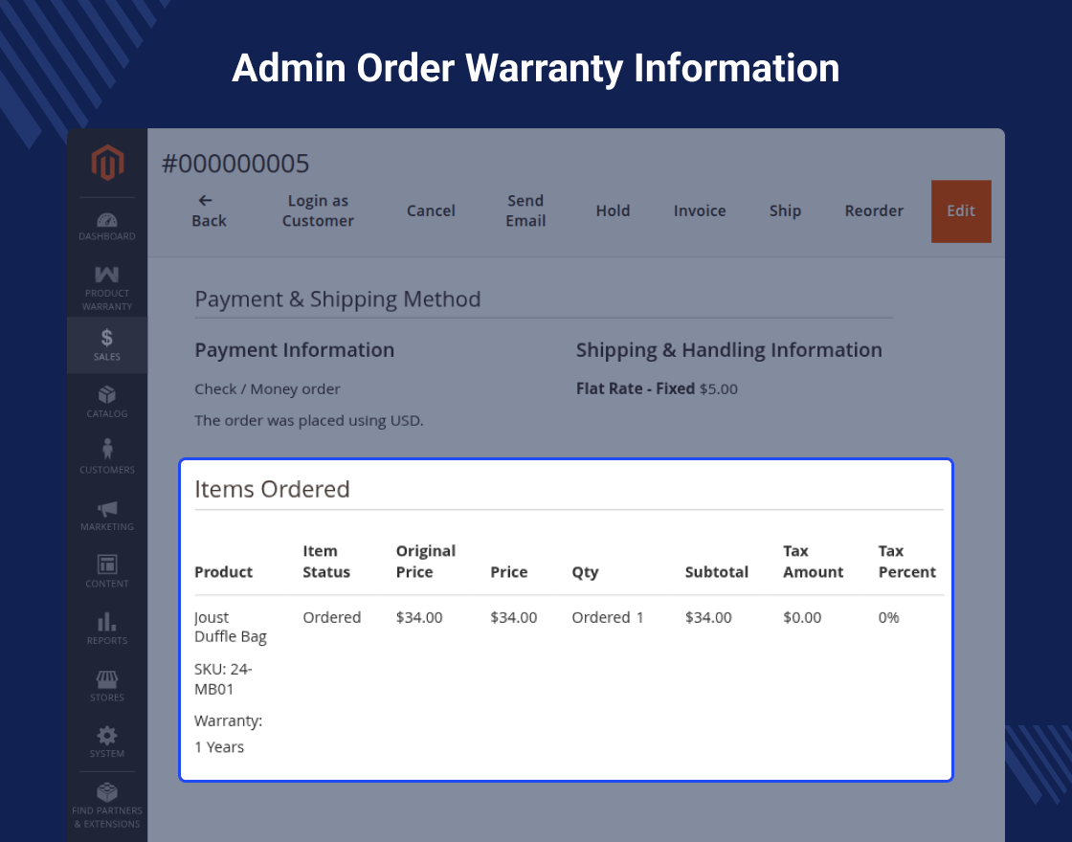Click the Qty column header
This screenshot has height=842, width=1072.
[585, 572]
